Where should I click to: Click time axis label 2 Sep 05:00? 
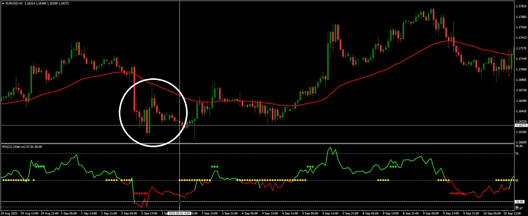129,213
